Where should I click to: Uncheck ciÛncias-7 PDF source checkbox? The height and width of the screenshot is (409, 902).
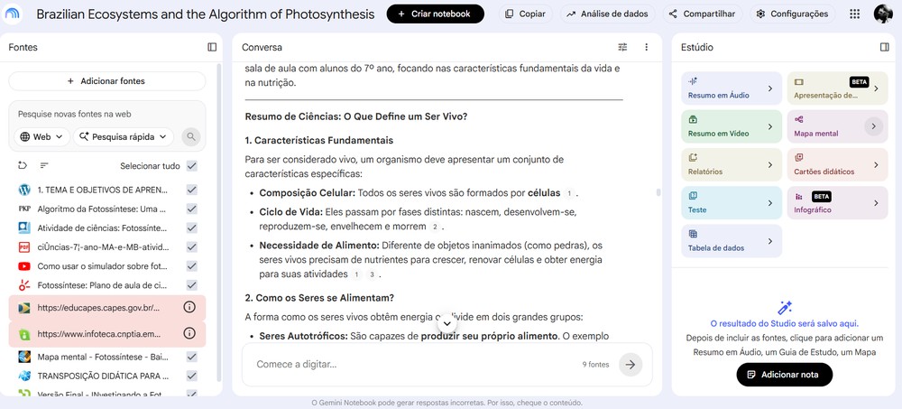point(192,247)
